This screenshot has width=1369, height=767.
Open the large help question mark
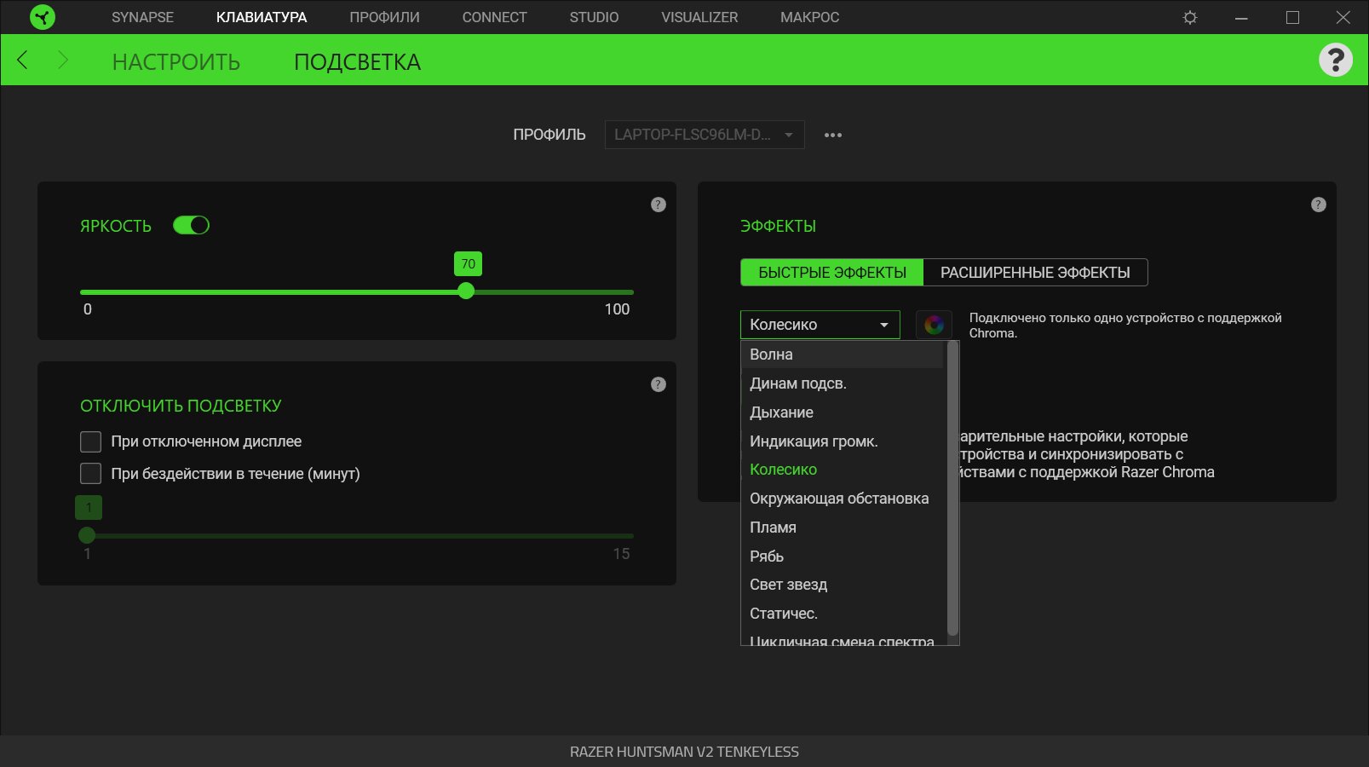coord(1335,60)
